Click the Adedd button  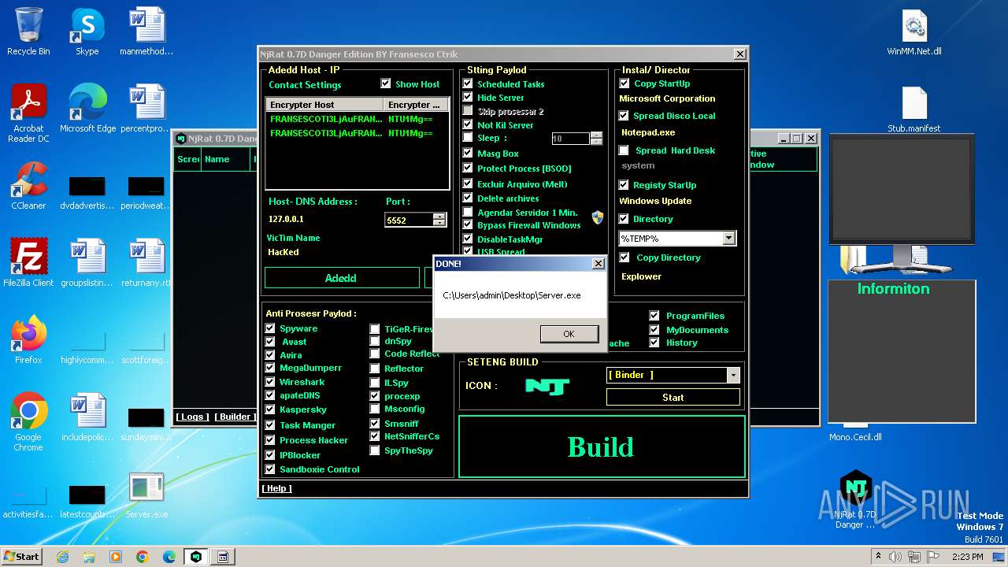click(342, 278)
